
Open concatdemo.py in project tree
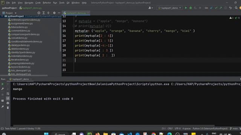pos(19,38)
